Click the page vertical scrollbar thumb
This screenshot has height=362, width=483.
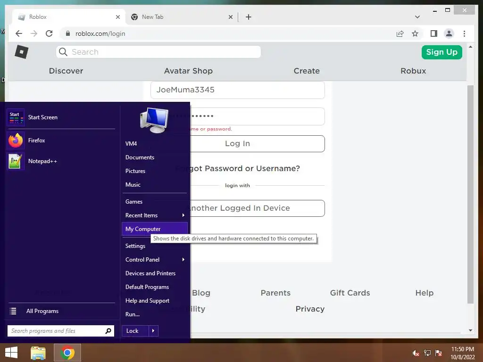470,194
